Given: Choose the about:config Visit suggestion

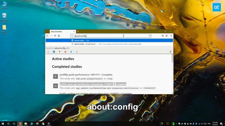Looking at the screenshot, I should [109, 41].
